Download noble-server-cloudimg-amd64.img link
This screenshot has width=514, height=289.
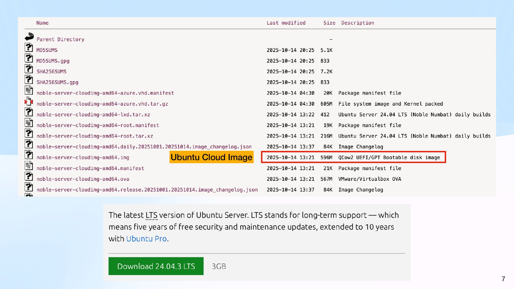(x=83, y=158)
